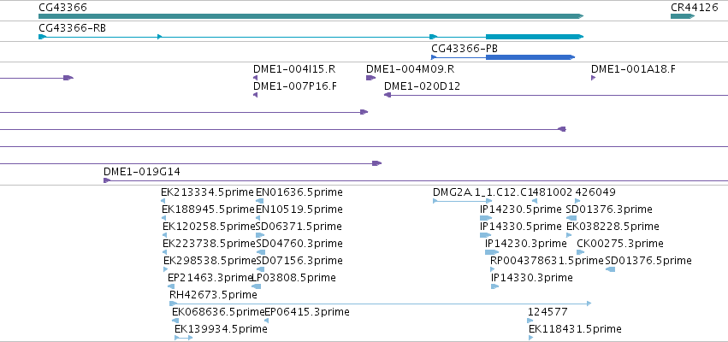Viewport: 728px width, 342px height.
Task: Select the 124577 feature marker
Action: 530,321
